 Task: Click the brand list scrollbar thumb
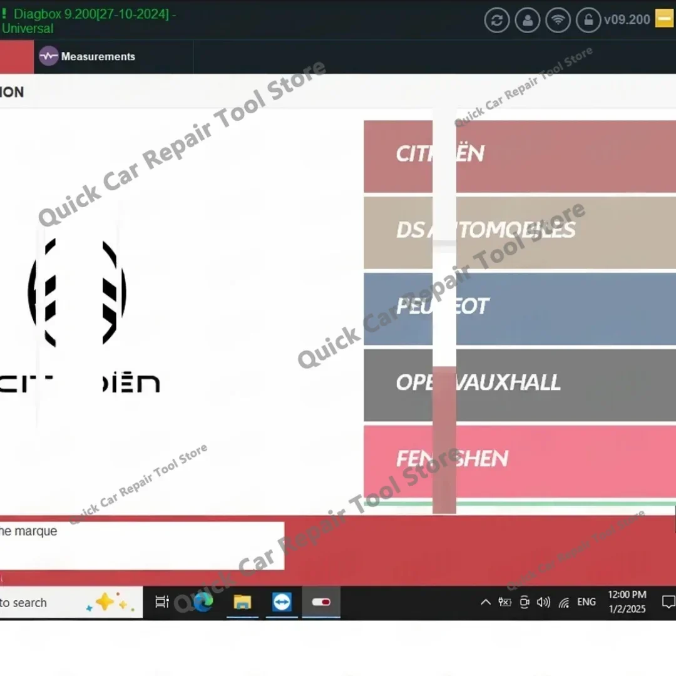444,440
